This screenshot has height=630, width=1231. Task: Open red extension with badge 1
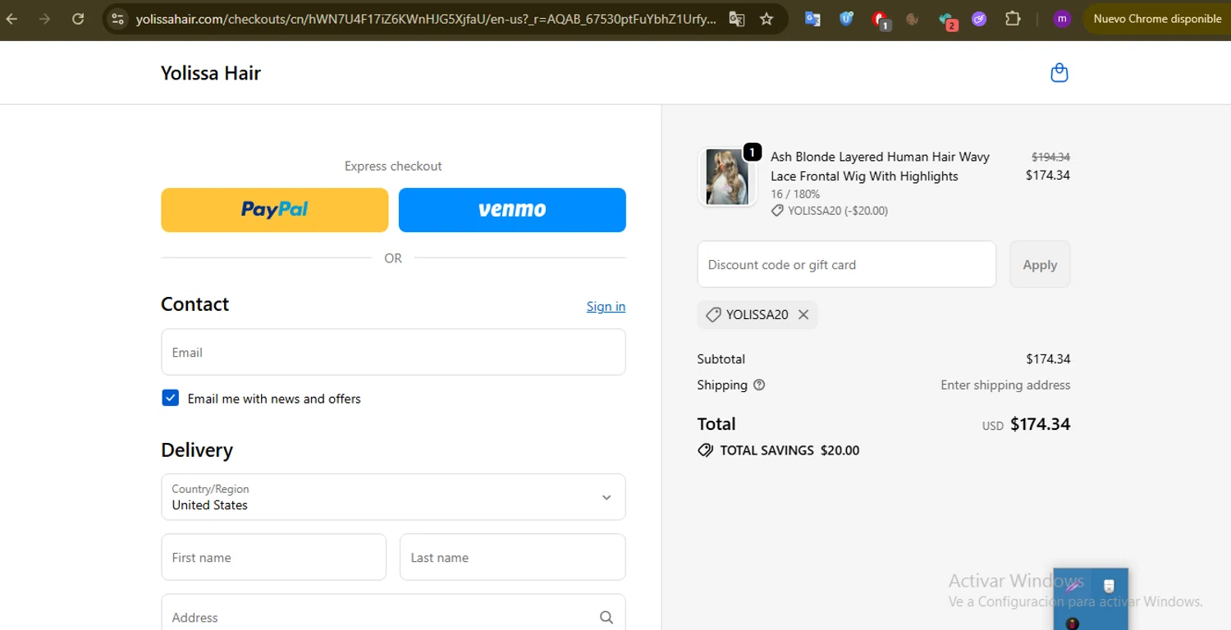pyautogui.click(x=881, y=20)
